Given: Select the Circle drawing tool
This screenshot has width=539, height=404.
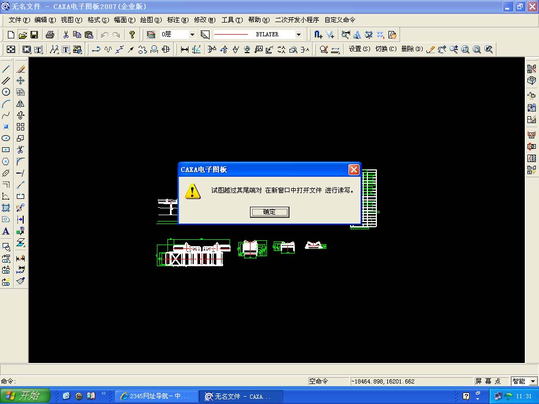Looking at the screenshot, I should tap(6, 92).
